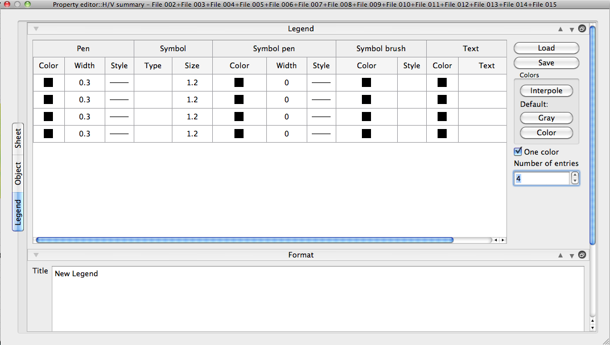Click the Format panel move-down arrow
The image size is (610, 345).
pyautogui.click(x=571, y=255)
